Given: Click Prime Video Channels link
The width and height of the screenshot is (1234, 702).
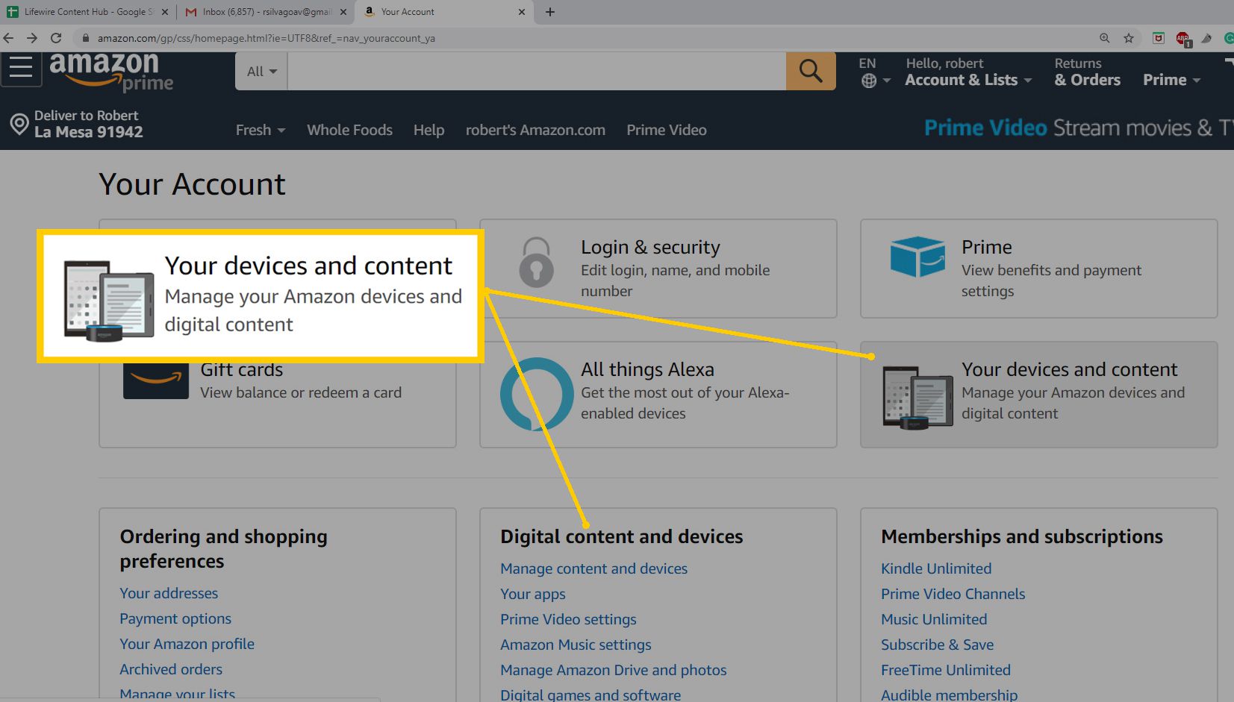Looking at the screenshot, I should click(953, 594).
